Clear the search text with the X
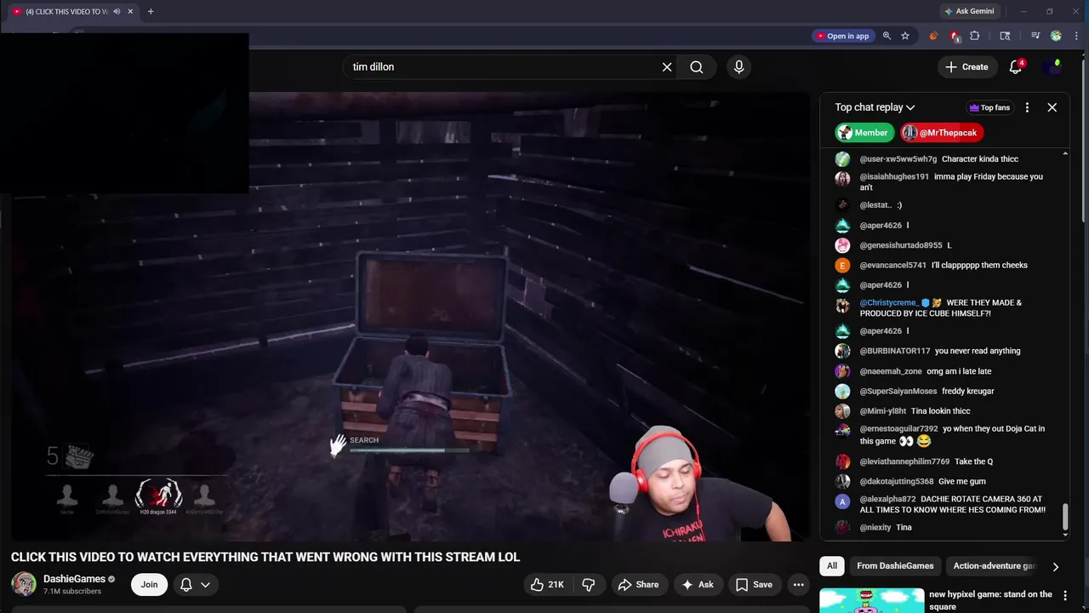The width and height of the screenshot is (1089, 613). point(667,67)
